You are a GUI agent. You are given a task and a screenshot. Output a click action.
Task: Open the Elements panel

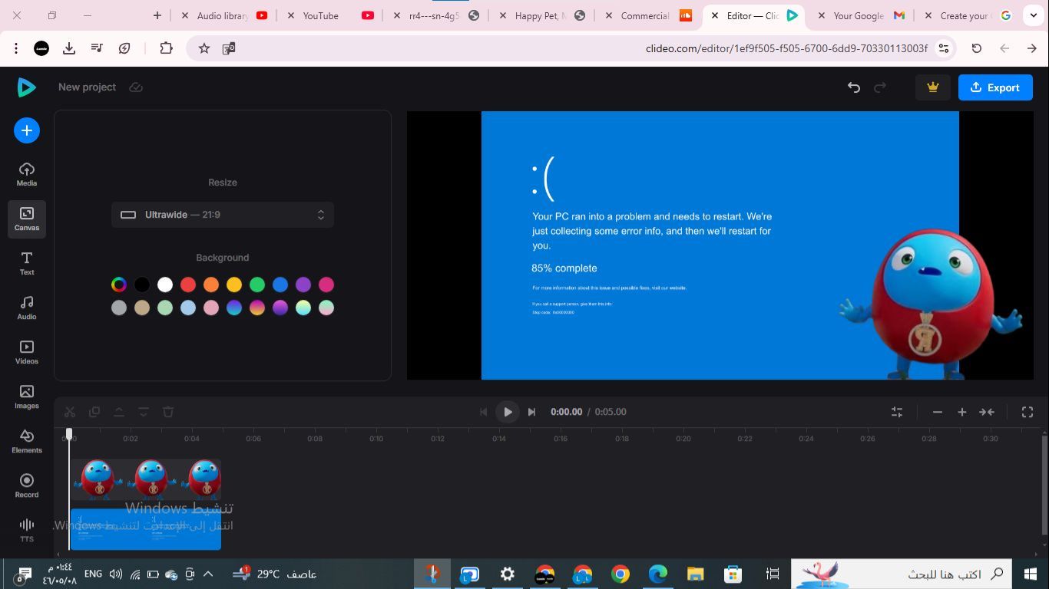tap(27, 441)
